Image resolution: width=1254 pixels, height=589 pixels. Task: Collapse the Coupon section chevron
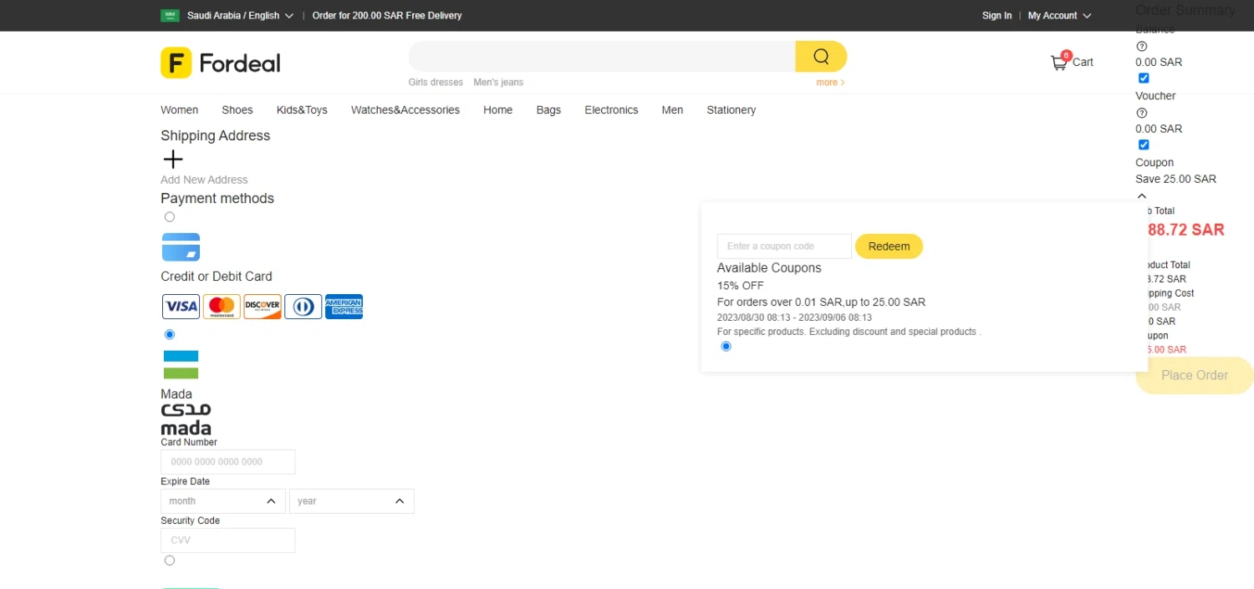[1142, 196]
